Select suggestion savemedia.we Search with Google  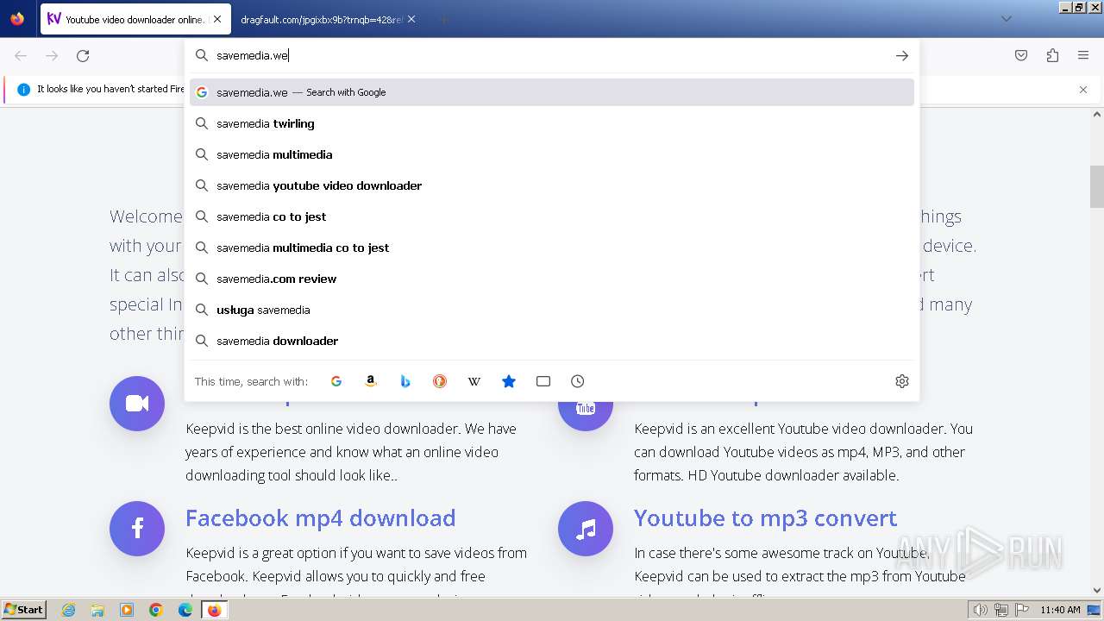pos(552,92)
